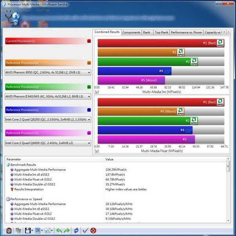Open the Capacity vs tab
The width and height of the screenshot is (236, 236).
pyautogui.click(x=213, y=32)
